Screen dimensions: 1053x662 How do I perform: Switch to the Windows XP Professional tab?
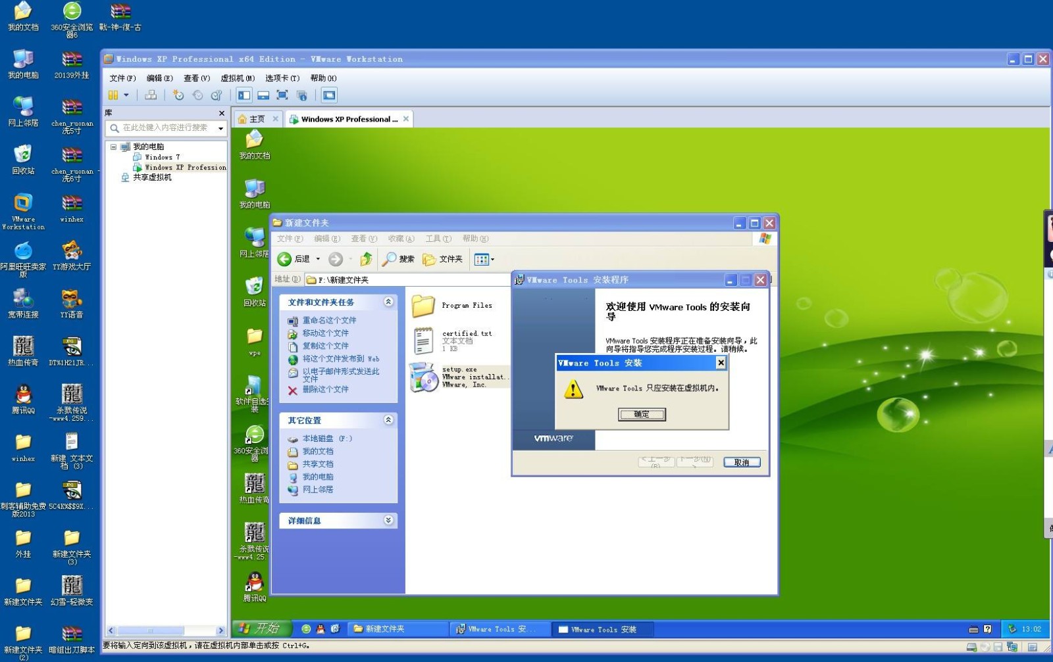347,119
